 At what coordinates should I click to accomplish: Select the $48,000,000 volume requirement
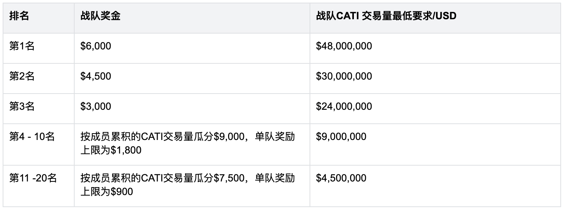[x=344, y=46]
